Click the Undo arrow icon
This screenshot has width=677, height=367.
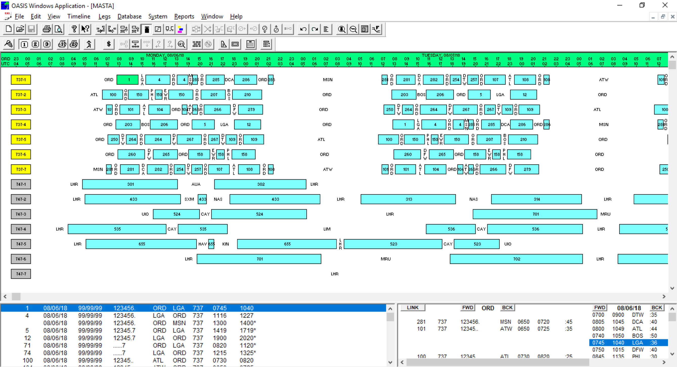point(303,29)
